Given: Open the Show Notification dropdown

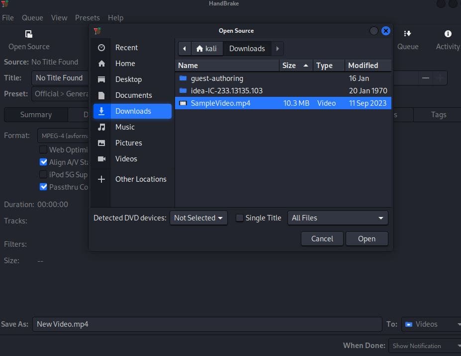Looking at the screenshot, I should tap(424, 346).
